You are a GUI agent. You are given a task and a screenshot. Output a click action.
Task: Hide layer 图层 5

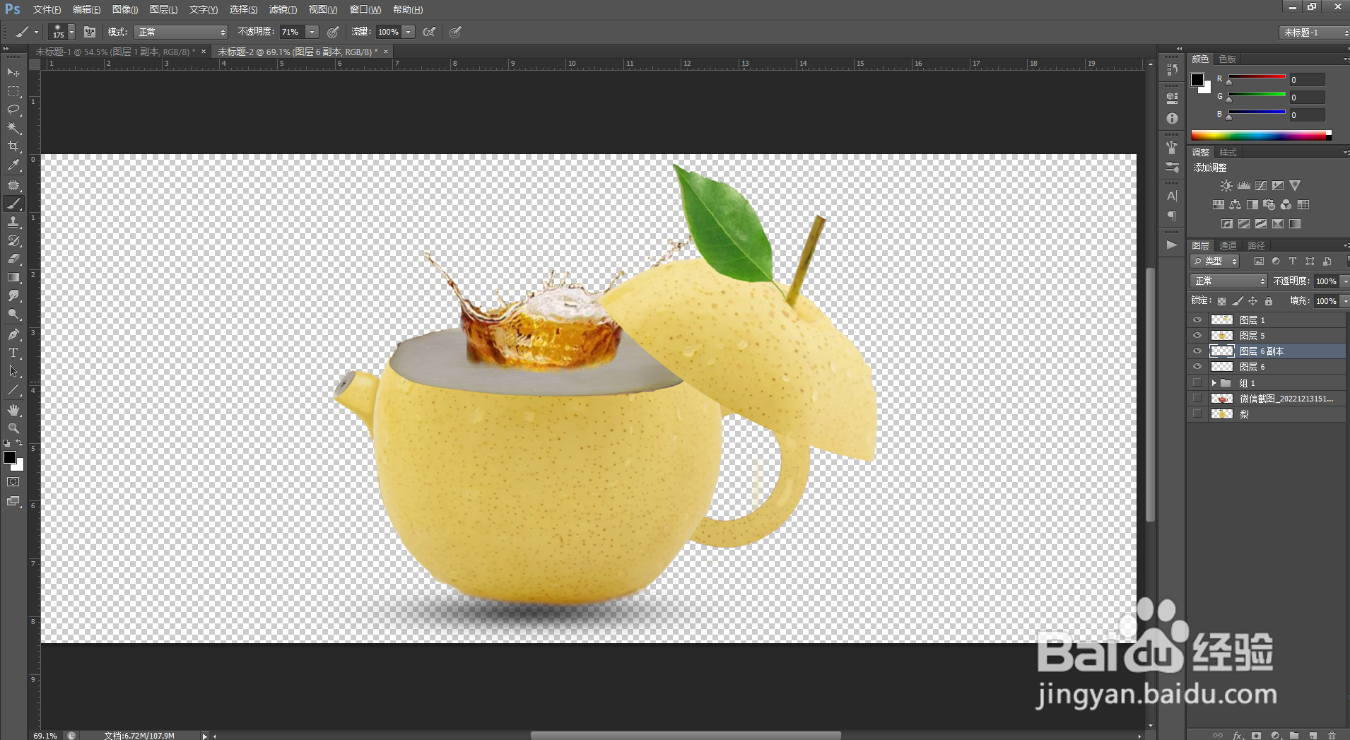point(1197,336)
